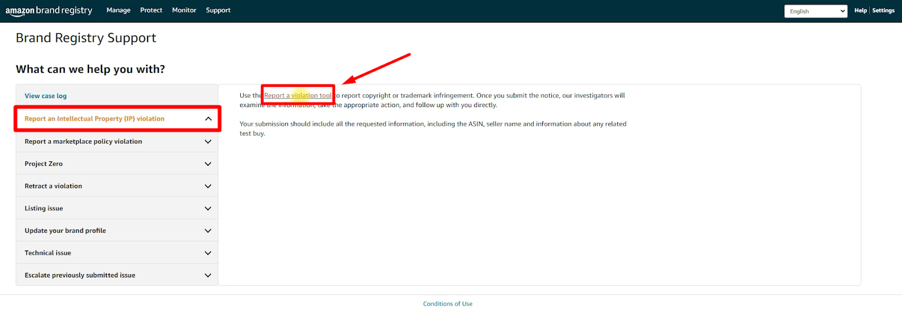The width and height of the screenshot is (902, 313).
Task: Open View case log
Action: 46,96
